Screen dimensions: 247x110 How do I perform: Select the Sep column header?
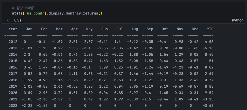[x=150, y=29]
